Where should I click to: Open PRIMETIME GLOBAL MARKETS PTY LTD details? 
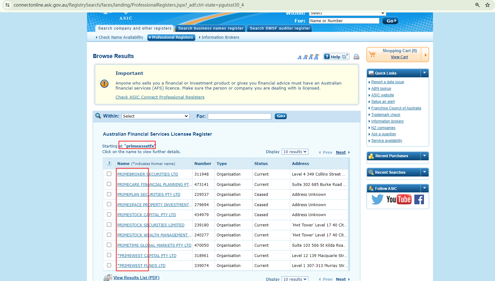point(154,245)
